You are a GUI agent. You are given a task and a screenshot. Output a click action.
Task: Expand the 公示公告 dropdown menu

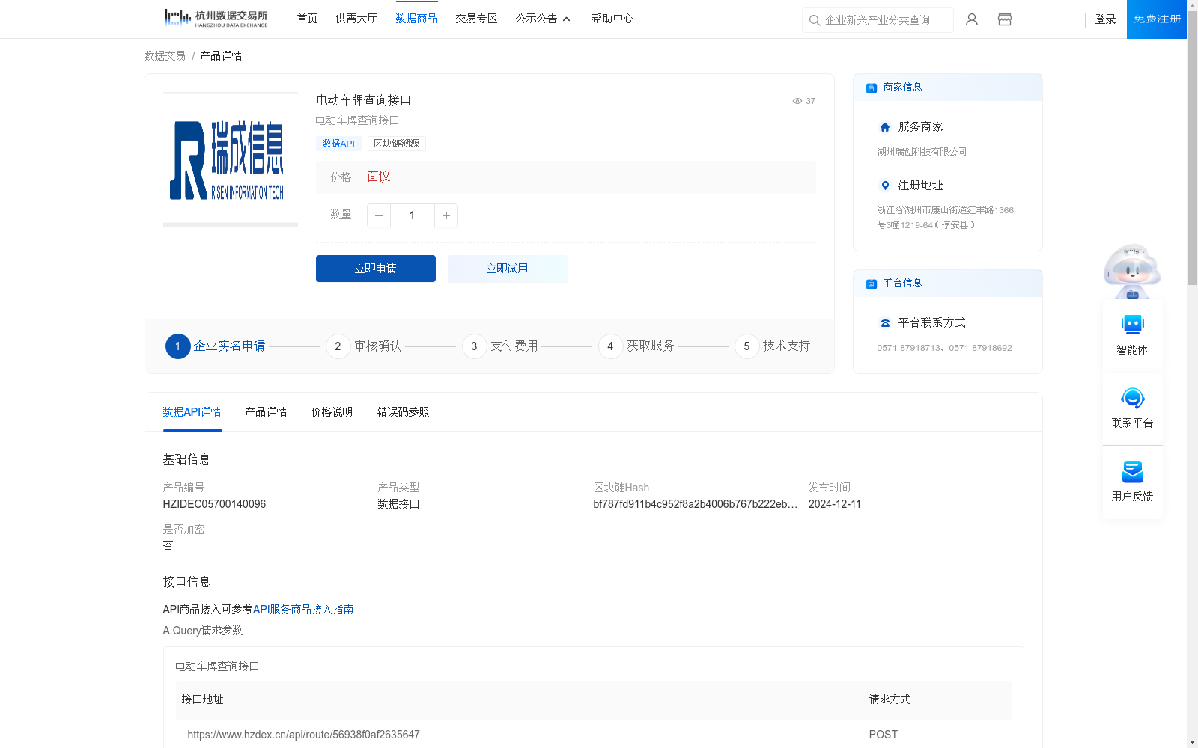tap(543, 19)
